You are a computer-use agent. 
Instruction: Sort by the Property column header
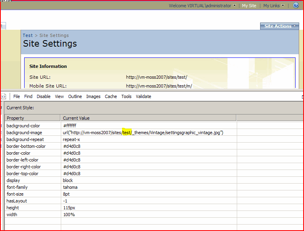pos(32,118)
